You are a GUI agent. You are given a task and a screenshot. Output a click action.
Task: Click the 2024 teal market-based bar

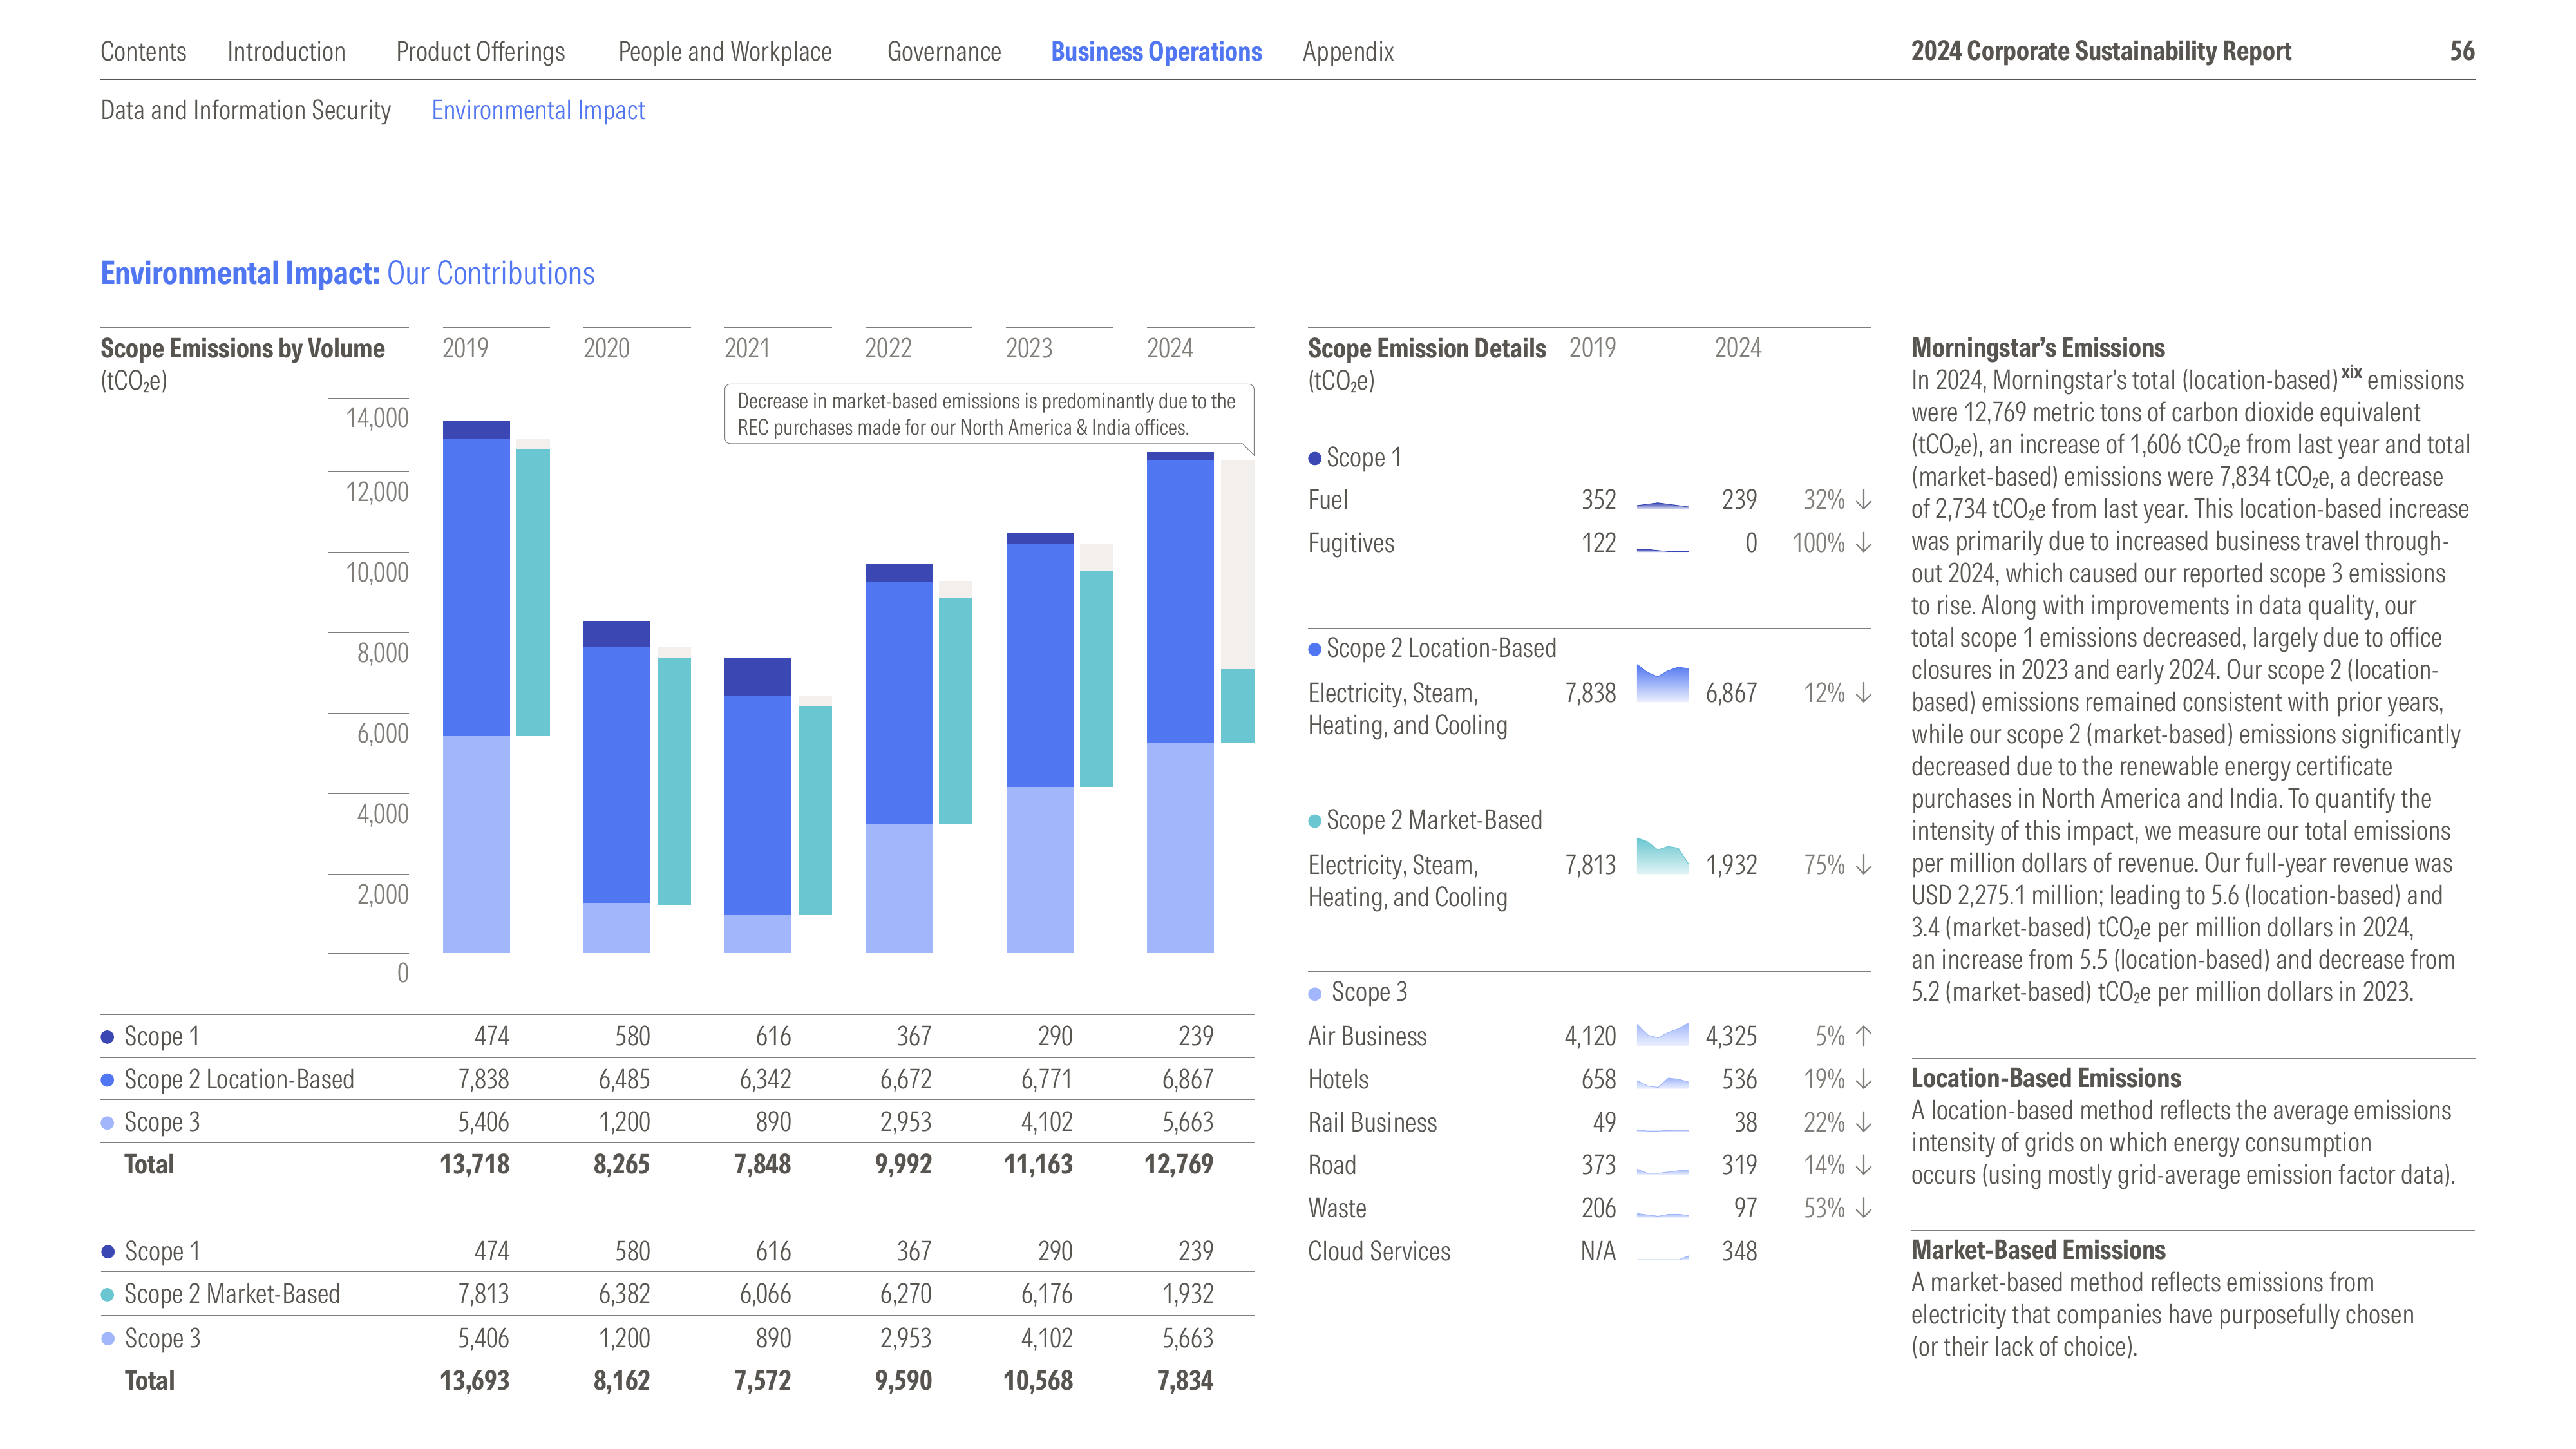tap(1237, 706)
